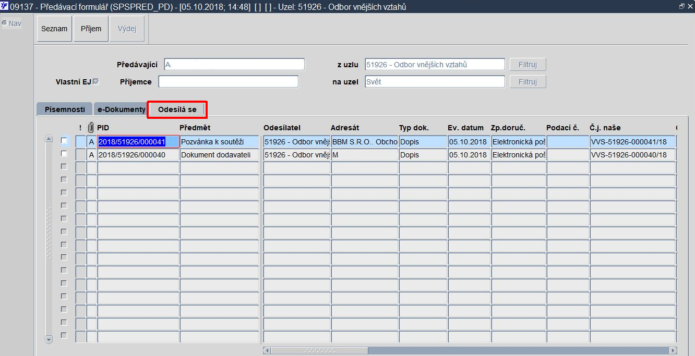The image size is (695, 356).
Task: Click the left arrow of the horizontal scrollbar
Action: [x=267, y=351]
